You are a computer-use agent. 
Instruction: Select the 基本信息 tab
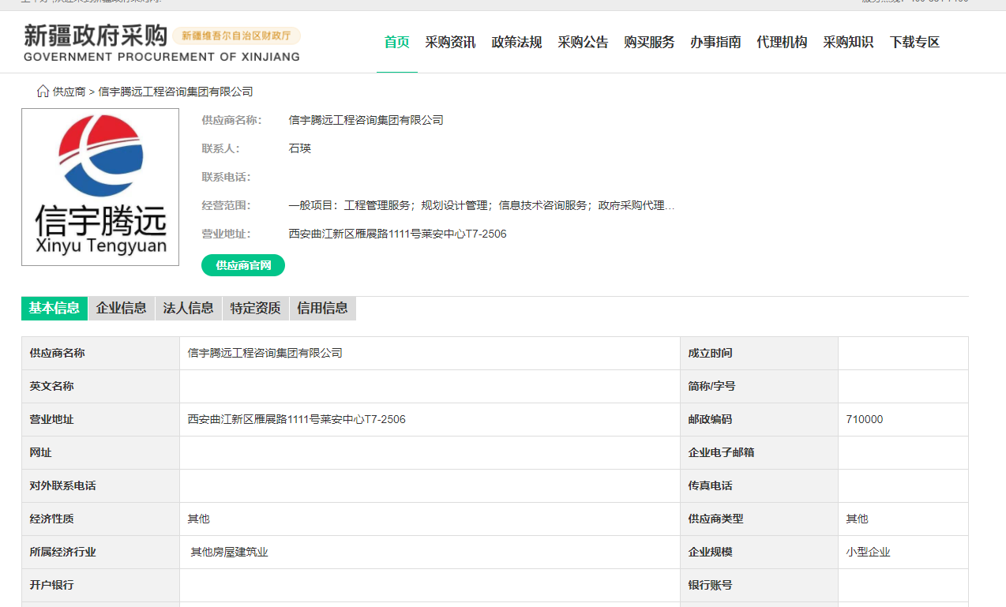[x=54, y=308]
